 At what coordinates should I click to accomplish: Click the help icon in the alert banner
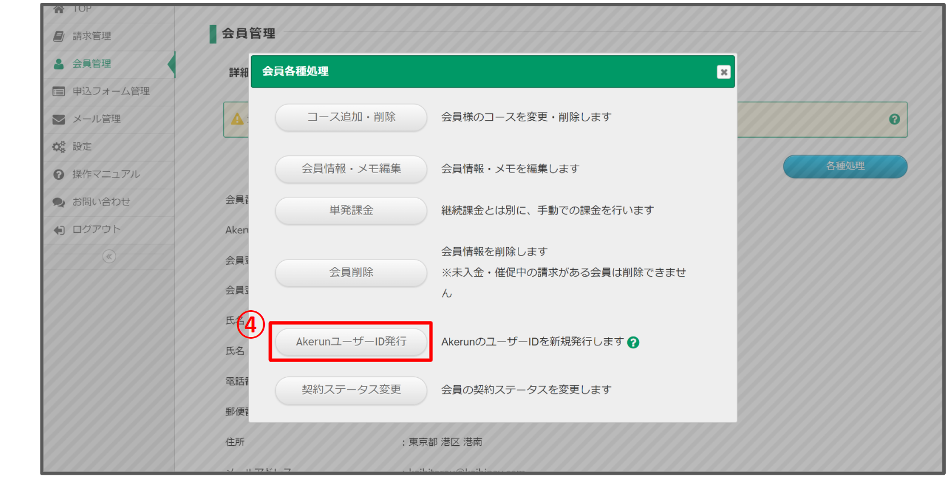[x=894, y=120]
